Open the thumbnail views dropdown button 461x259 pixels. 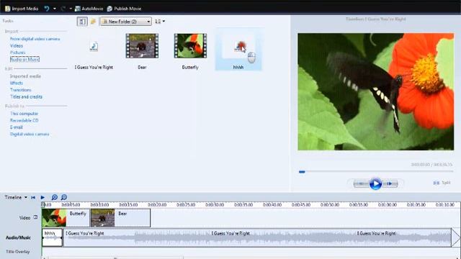[160, 22]
